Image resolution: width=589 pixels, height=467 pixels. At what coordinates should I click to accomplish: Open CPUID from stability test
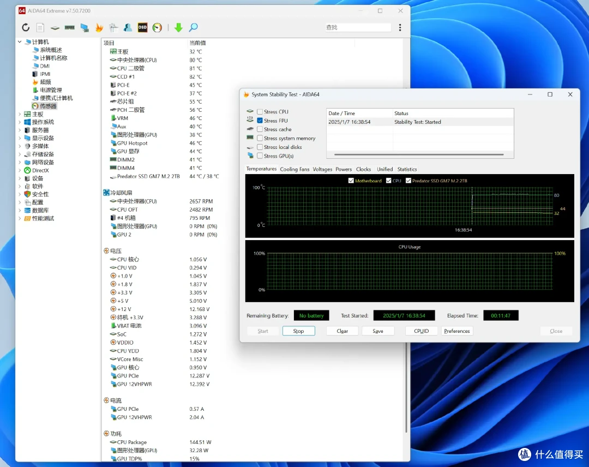coord(421,331)
